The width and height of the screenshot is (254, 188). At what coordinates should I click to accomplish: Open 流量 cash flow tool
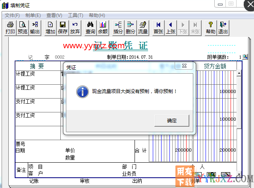(143, 28)
